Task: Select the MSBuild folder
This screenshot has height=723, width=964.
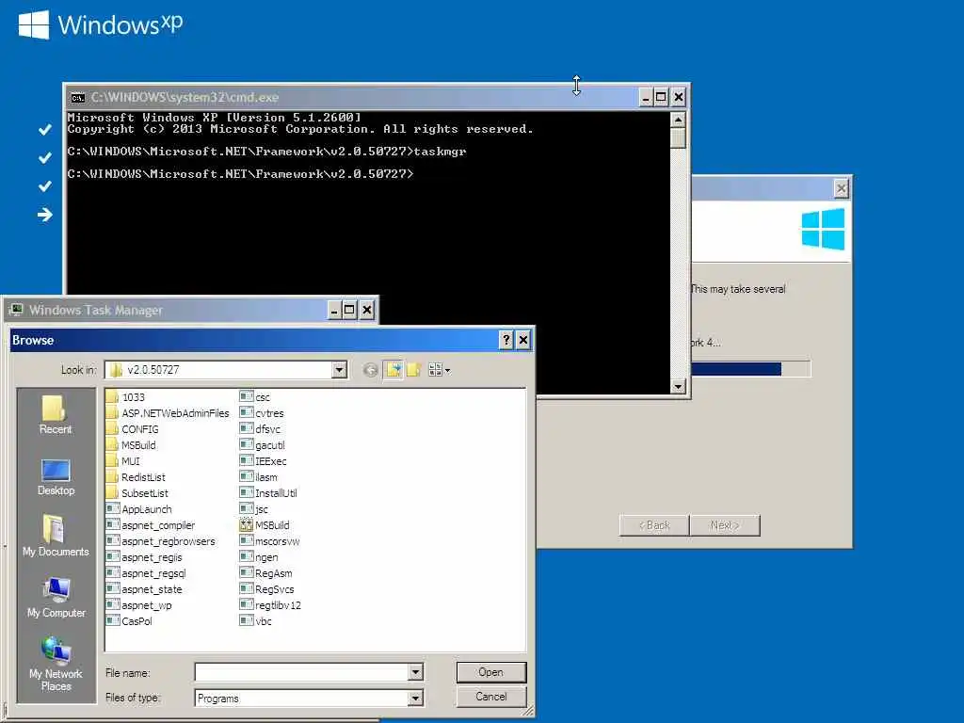Action: pyautogui.click(x=131, y=445)
